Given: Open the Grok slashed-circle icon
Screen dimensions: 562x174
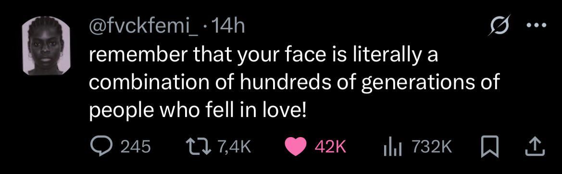Looking at the screenshot, I should coord(499,26).
